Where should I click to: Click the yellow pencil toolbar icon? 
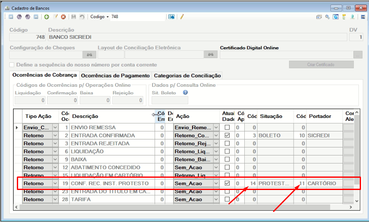click(182, 17)
